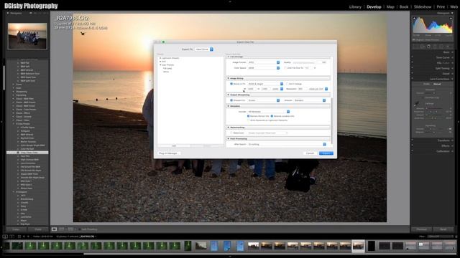Open the After Export dropdown
This screenshot has width=460, height=258.
click(287, 144)
